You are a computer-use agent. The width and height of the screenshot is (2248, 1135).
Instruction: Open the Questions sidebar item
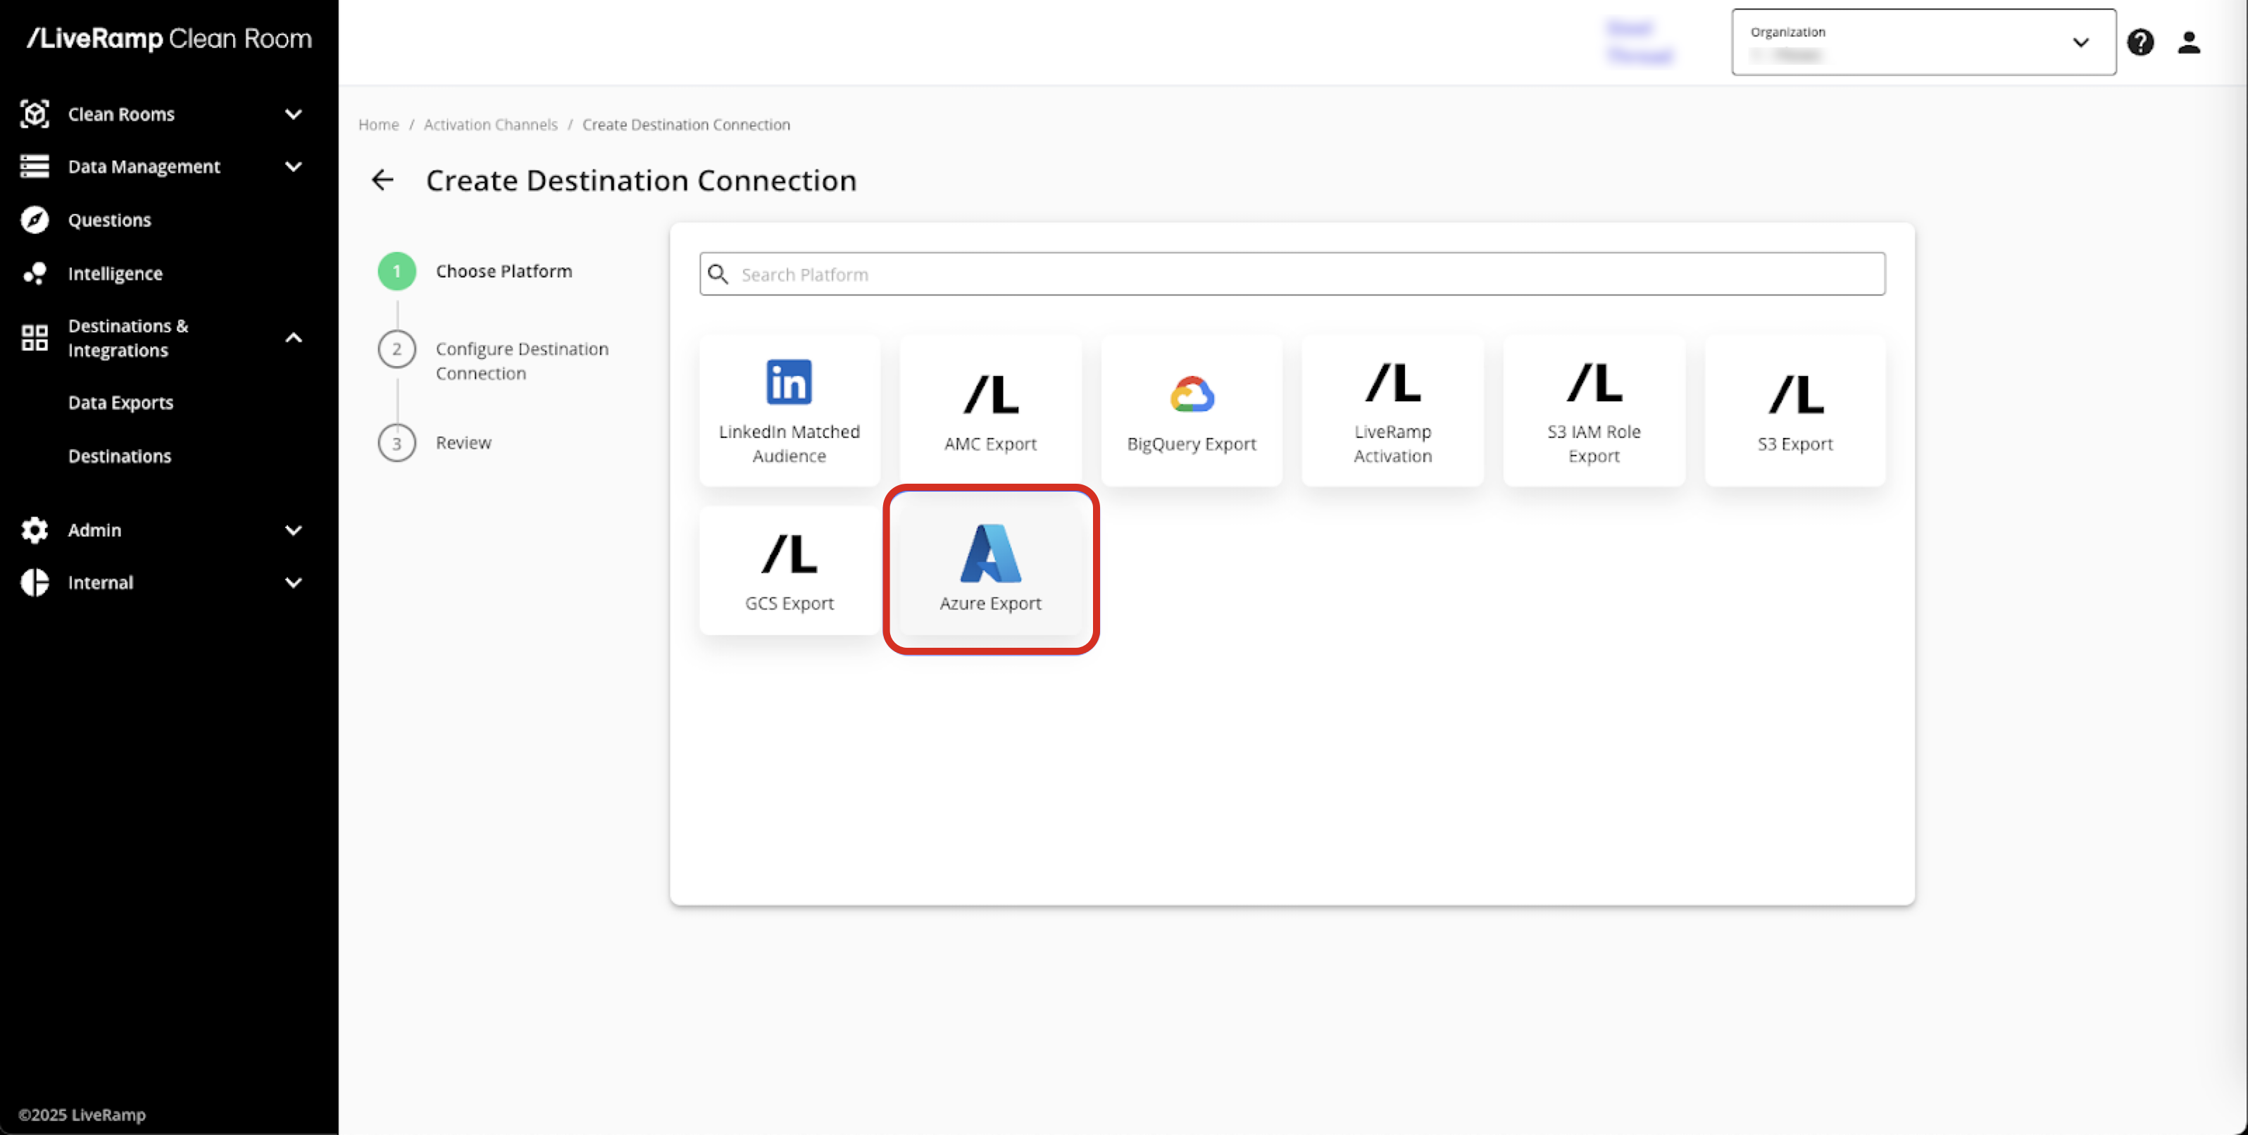pos(109,220)
